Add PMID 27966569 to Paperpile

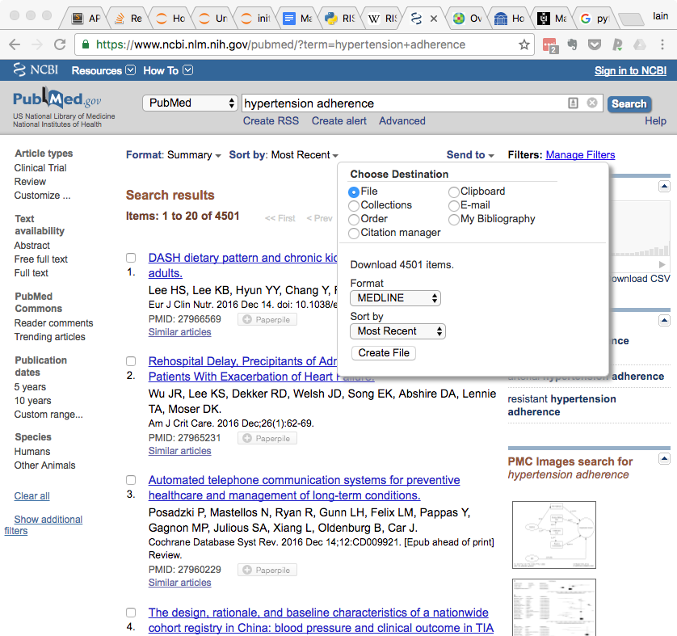coord(267,319)
